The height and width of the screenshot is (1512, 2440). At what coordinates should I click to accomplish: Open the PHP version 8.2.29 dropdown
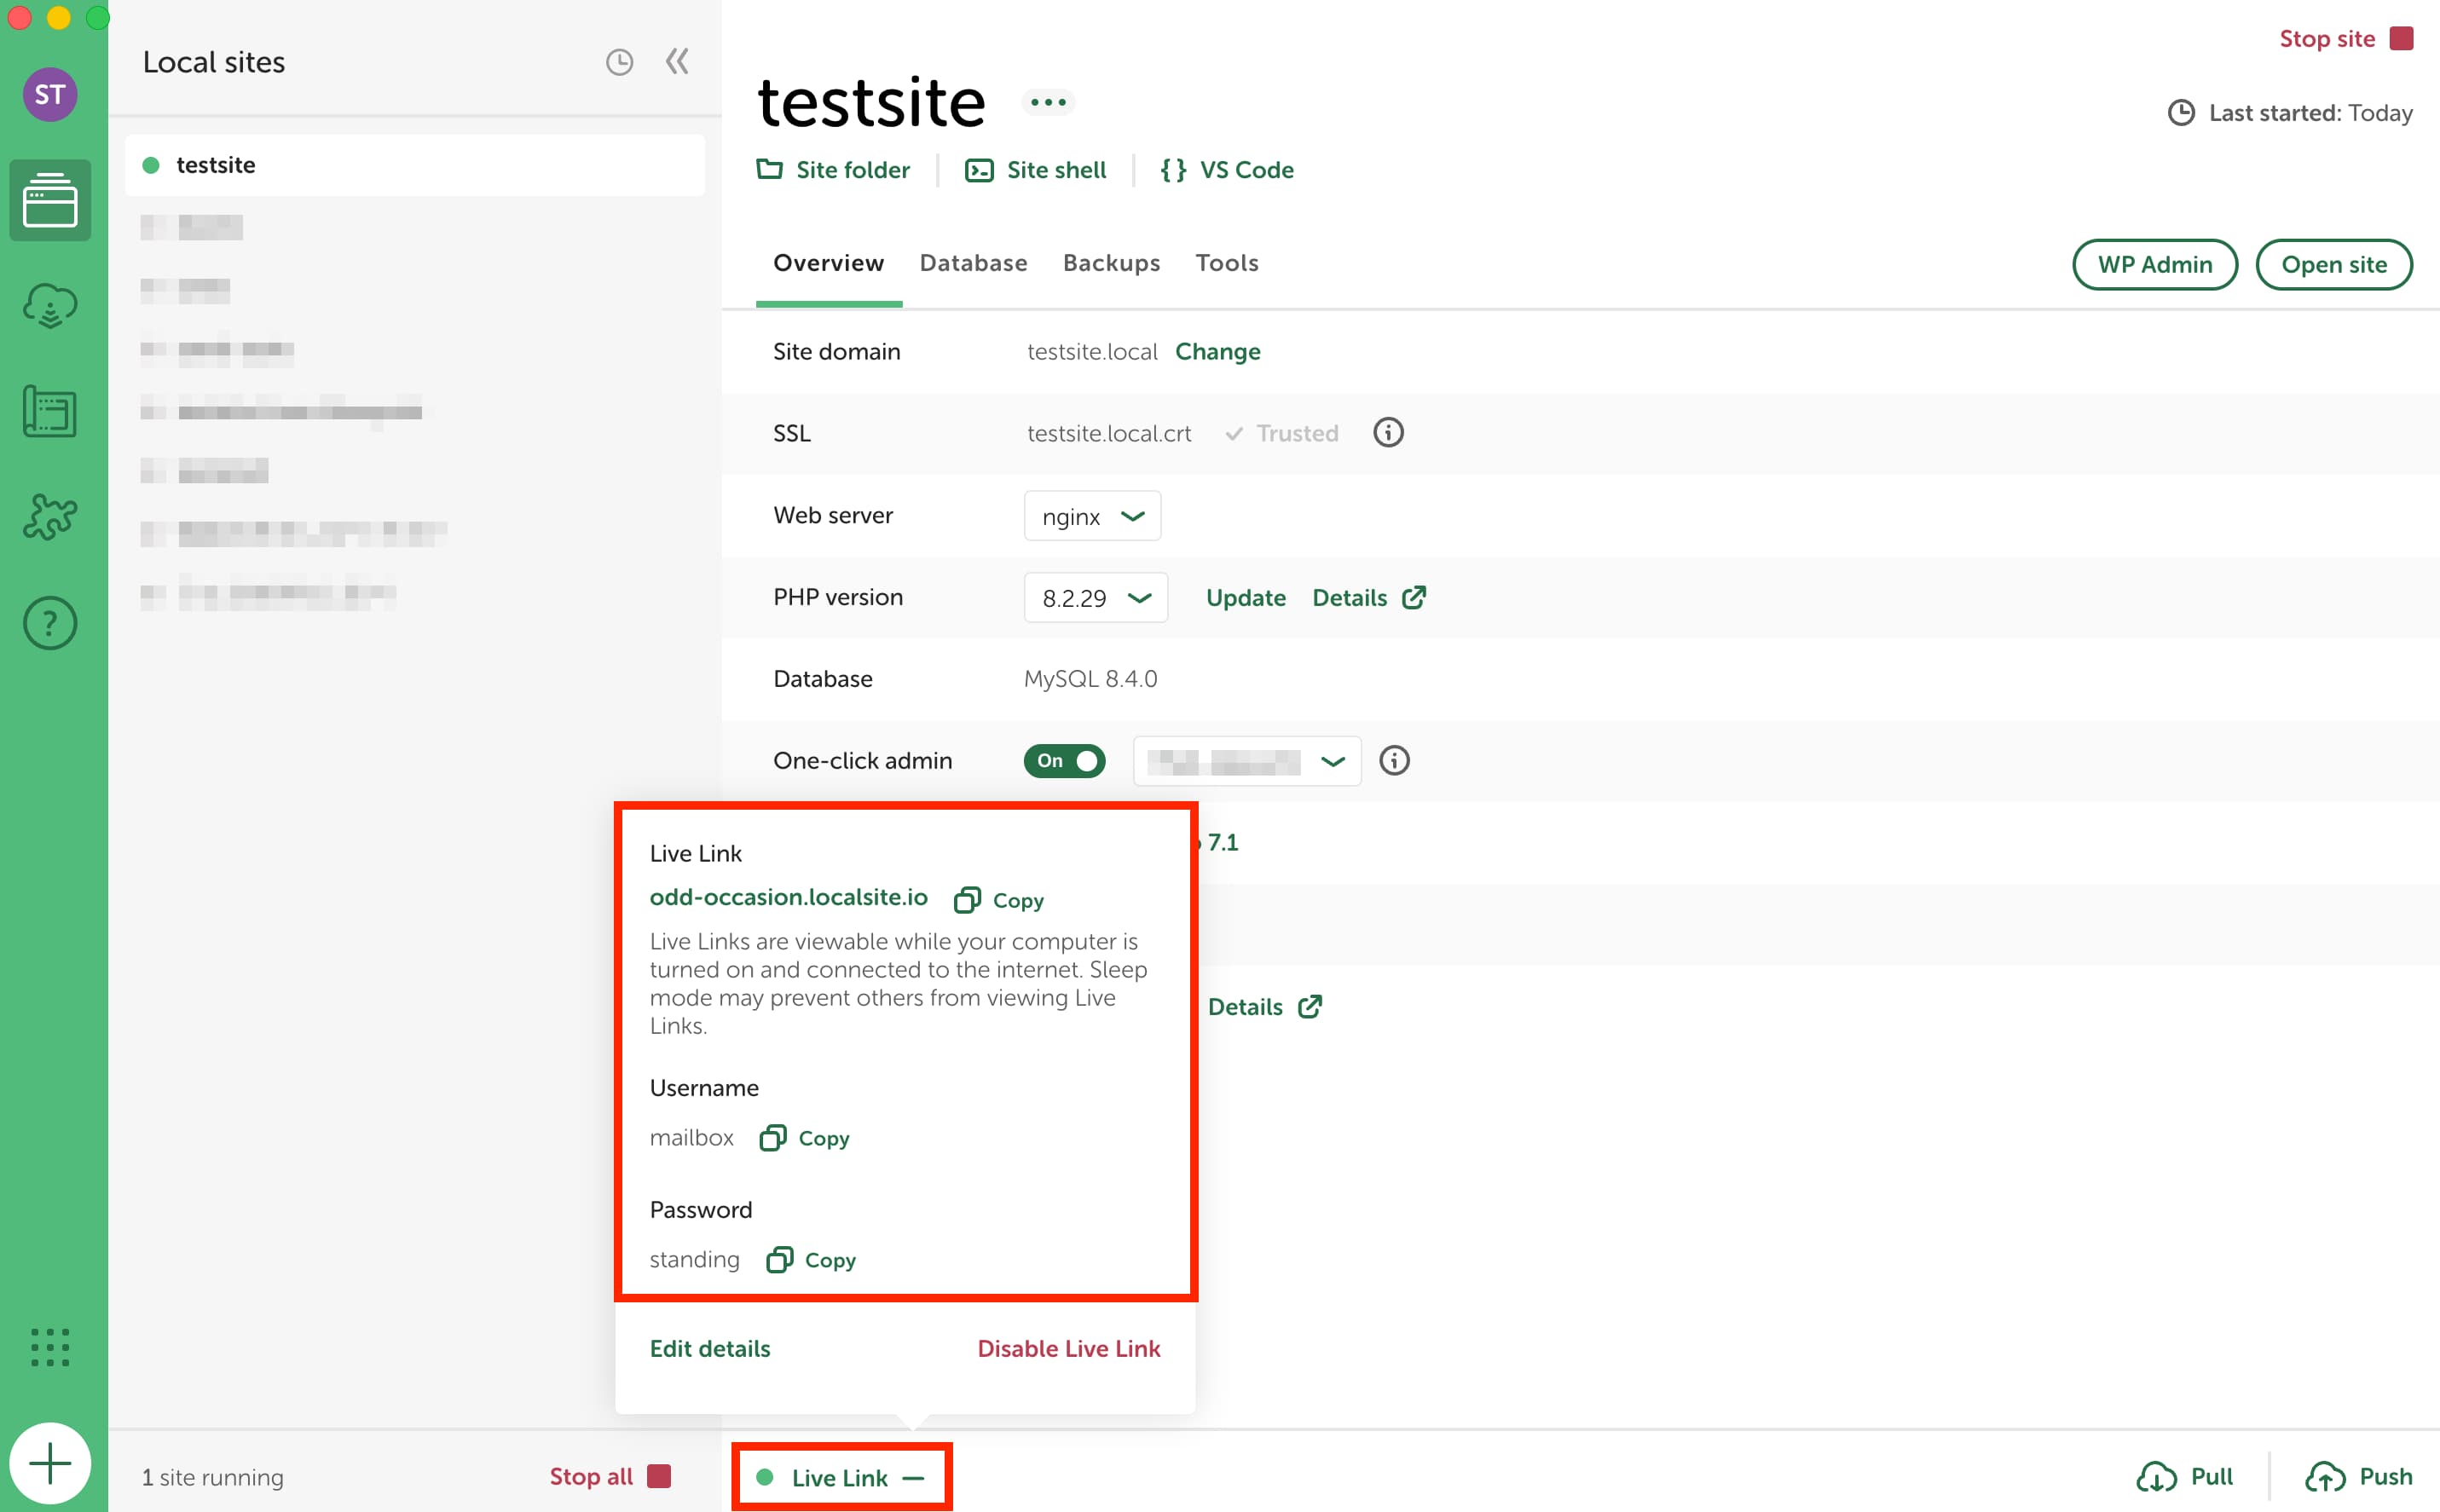(x=1096, y=598)
